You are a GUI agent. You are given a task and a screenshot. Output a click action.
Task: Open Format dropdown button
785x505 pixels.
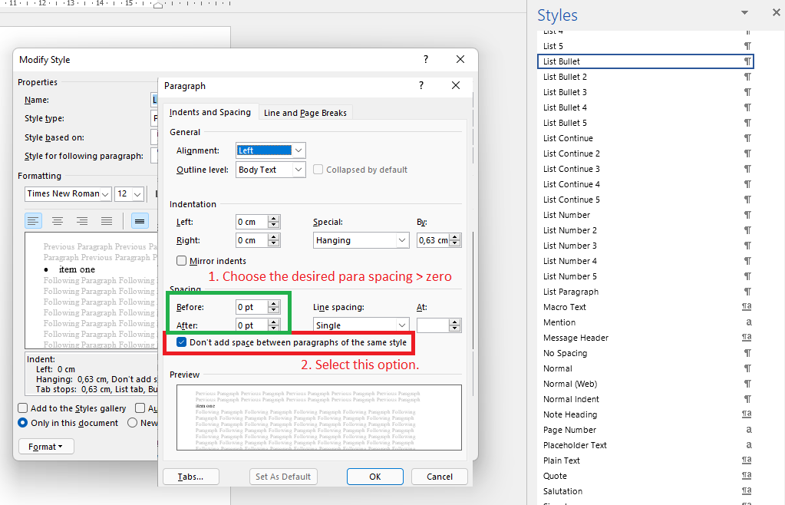point(46,447)
